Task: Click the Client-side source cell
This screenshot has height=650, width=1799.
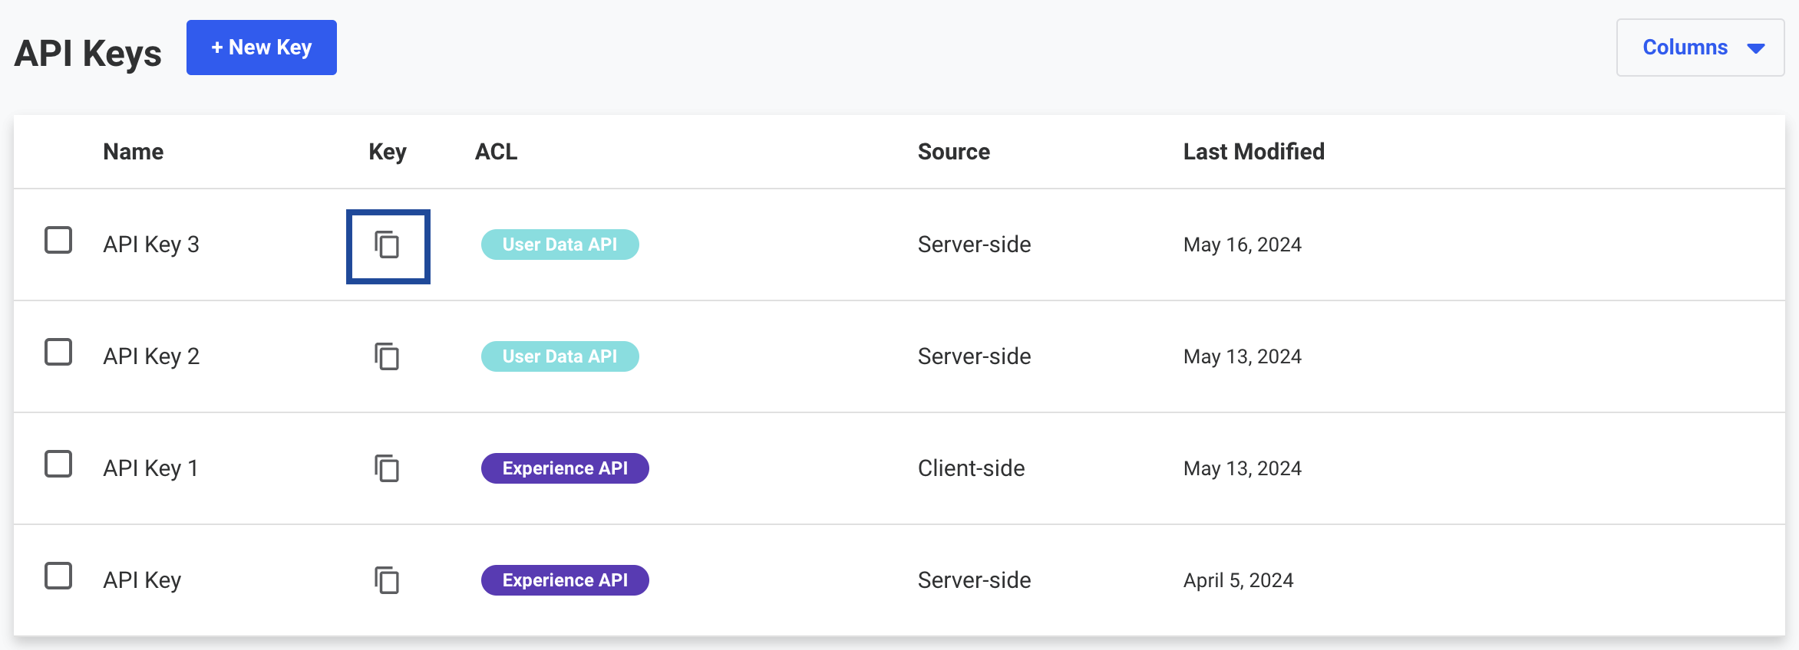Action: click(971, 468)
